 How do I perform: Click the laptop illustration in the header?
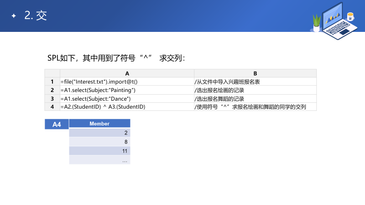(339, 21)
